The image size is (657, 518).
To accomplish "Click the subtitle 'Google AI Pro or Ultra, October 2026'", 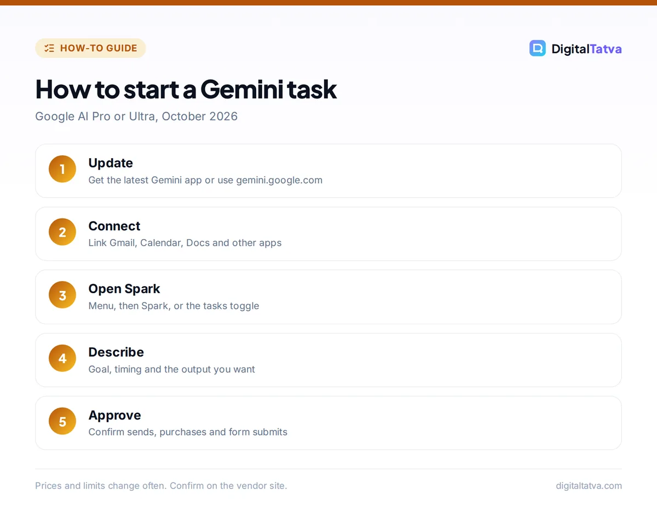I will click(136, 117).
